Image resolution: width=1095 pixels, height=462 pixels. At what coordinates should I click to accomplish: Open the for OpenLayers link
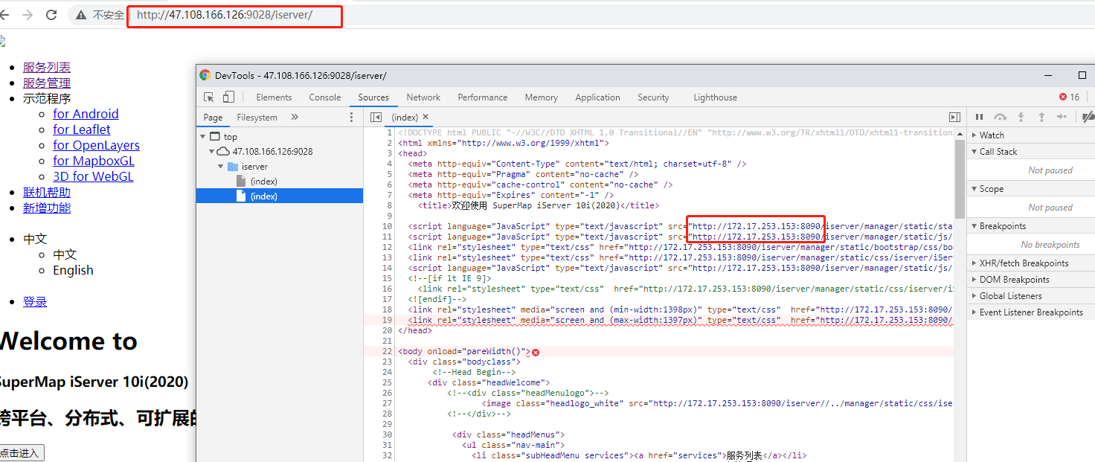click(x=96, y=145)
